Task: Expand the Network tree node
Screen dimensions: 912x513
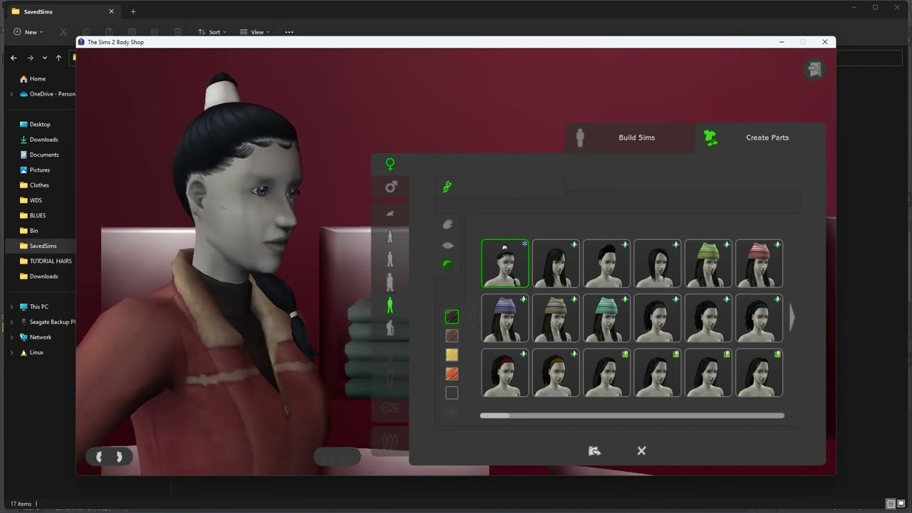Action: point(11,337)
